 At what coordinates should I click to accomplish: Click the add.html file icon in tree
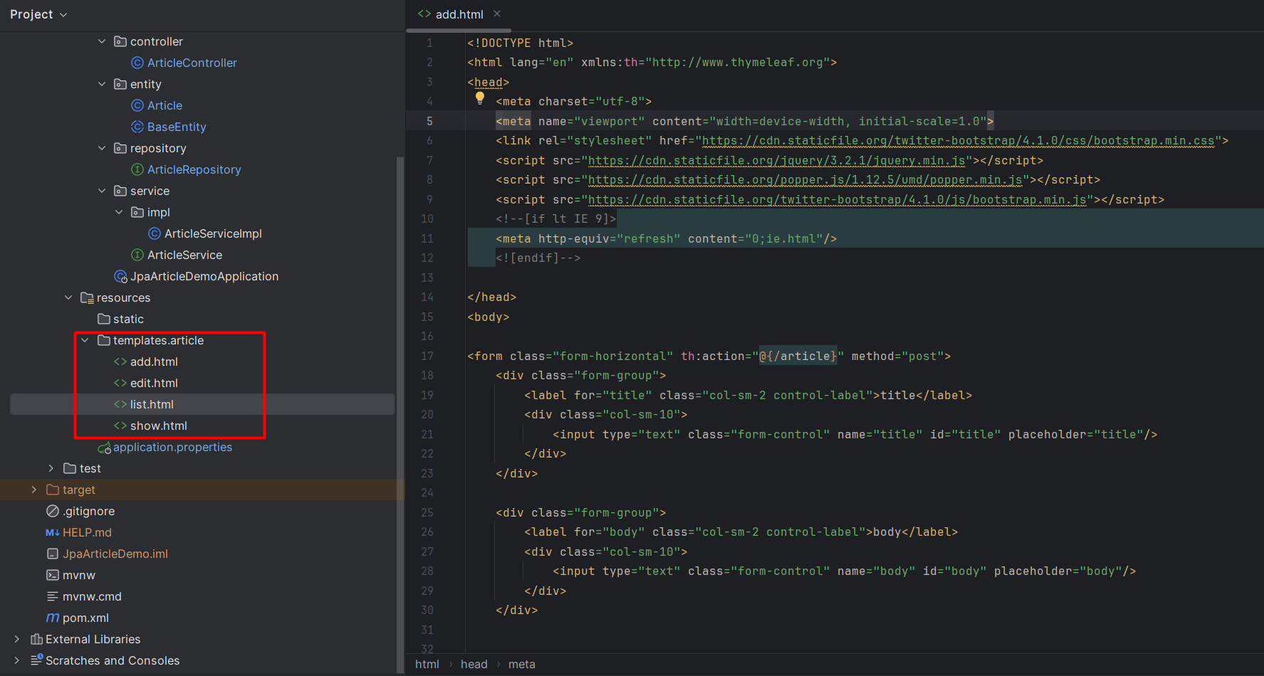(120, 361)
